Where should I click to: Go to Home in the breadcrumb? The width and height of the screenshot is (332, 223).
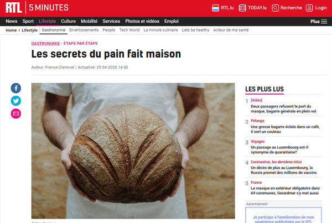[11, 30]
